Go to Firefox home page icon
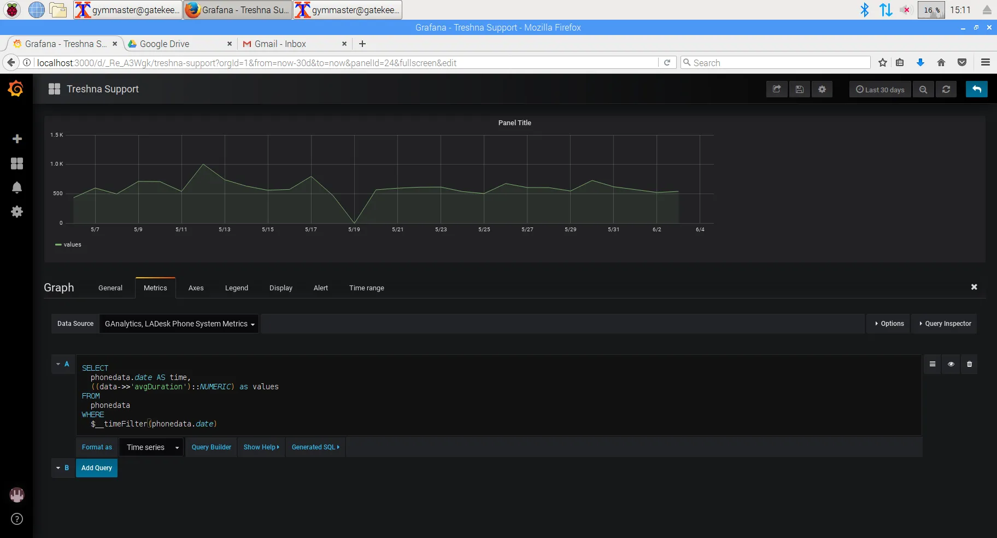 [x=941, y=62]
